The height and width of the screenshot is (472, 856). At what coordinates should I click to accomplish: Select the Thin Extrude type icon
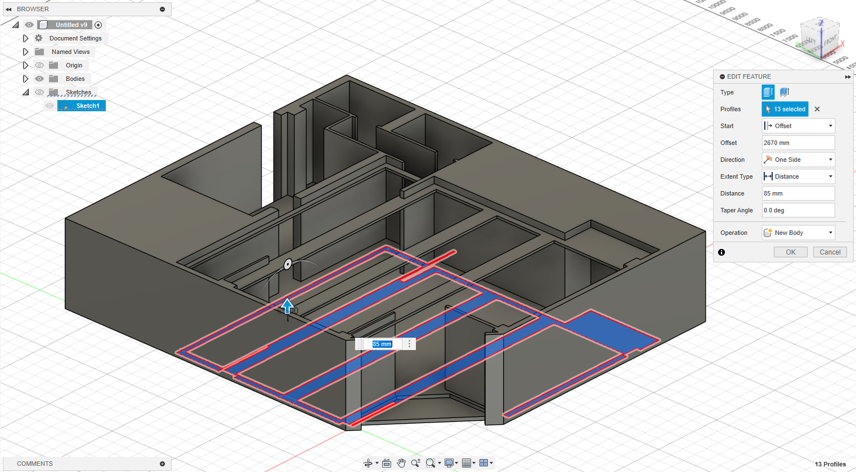[785, 92]
